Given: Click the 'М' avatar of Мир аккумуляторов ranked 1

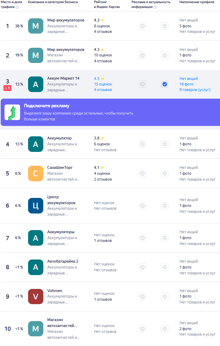Looking at the screenshot, I should pos(36,26).
